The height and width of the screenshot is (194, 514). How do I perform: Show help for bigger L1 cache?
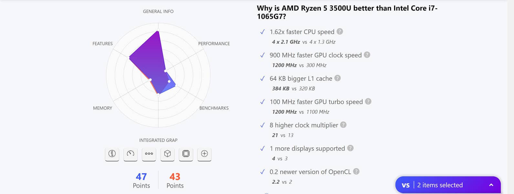point(338,78)
